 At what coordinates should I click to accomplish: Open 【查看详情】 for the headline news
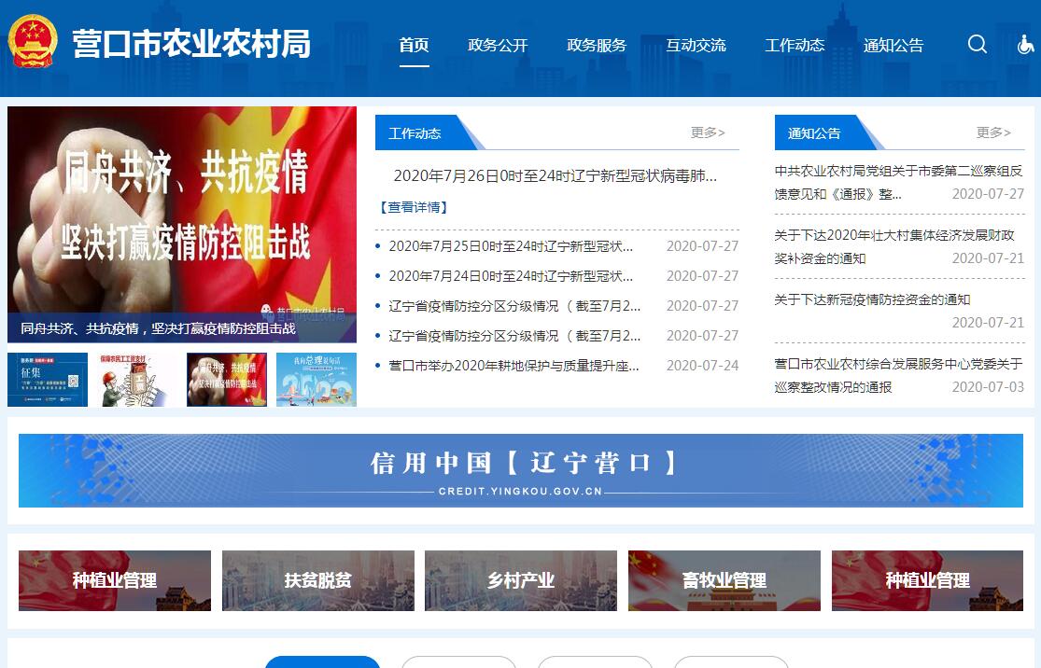(x=413, y=207)
